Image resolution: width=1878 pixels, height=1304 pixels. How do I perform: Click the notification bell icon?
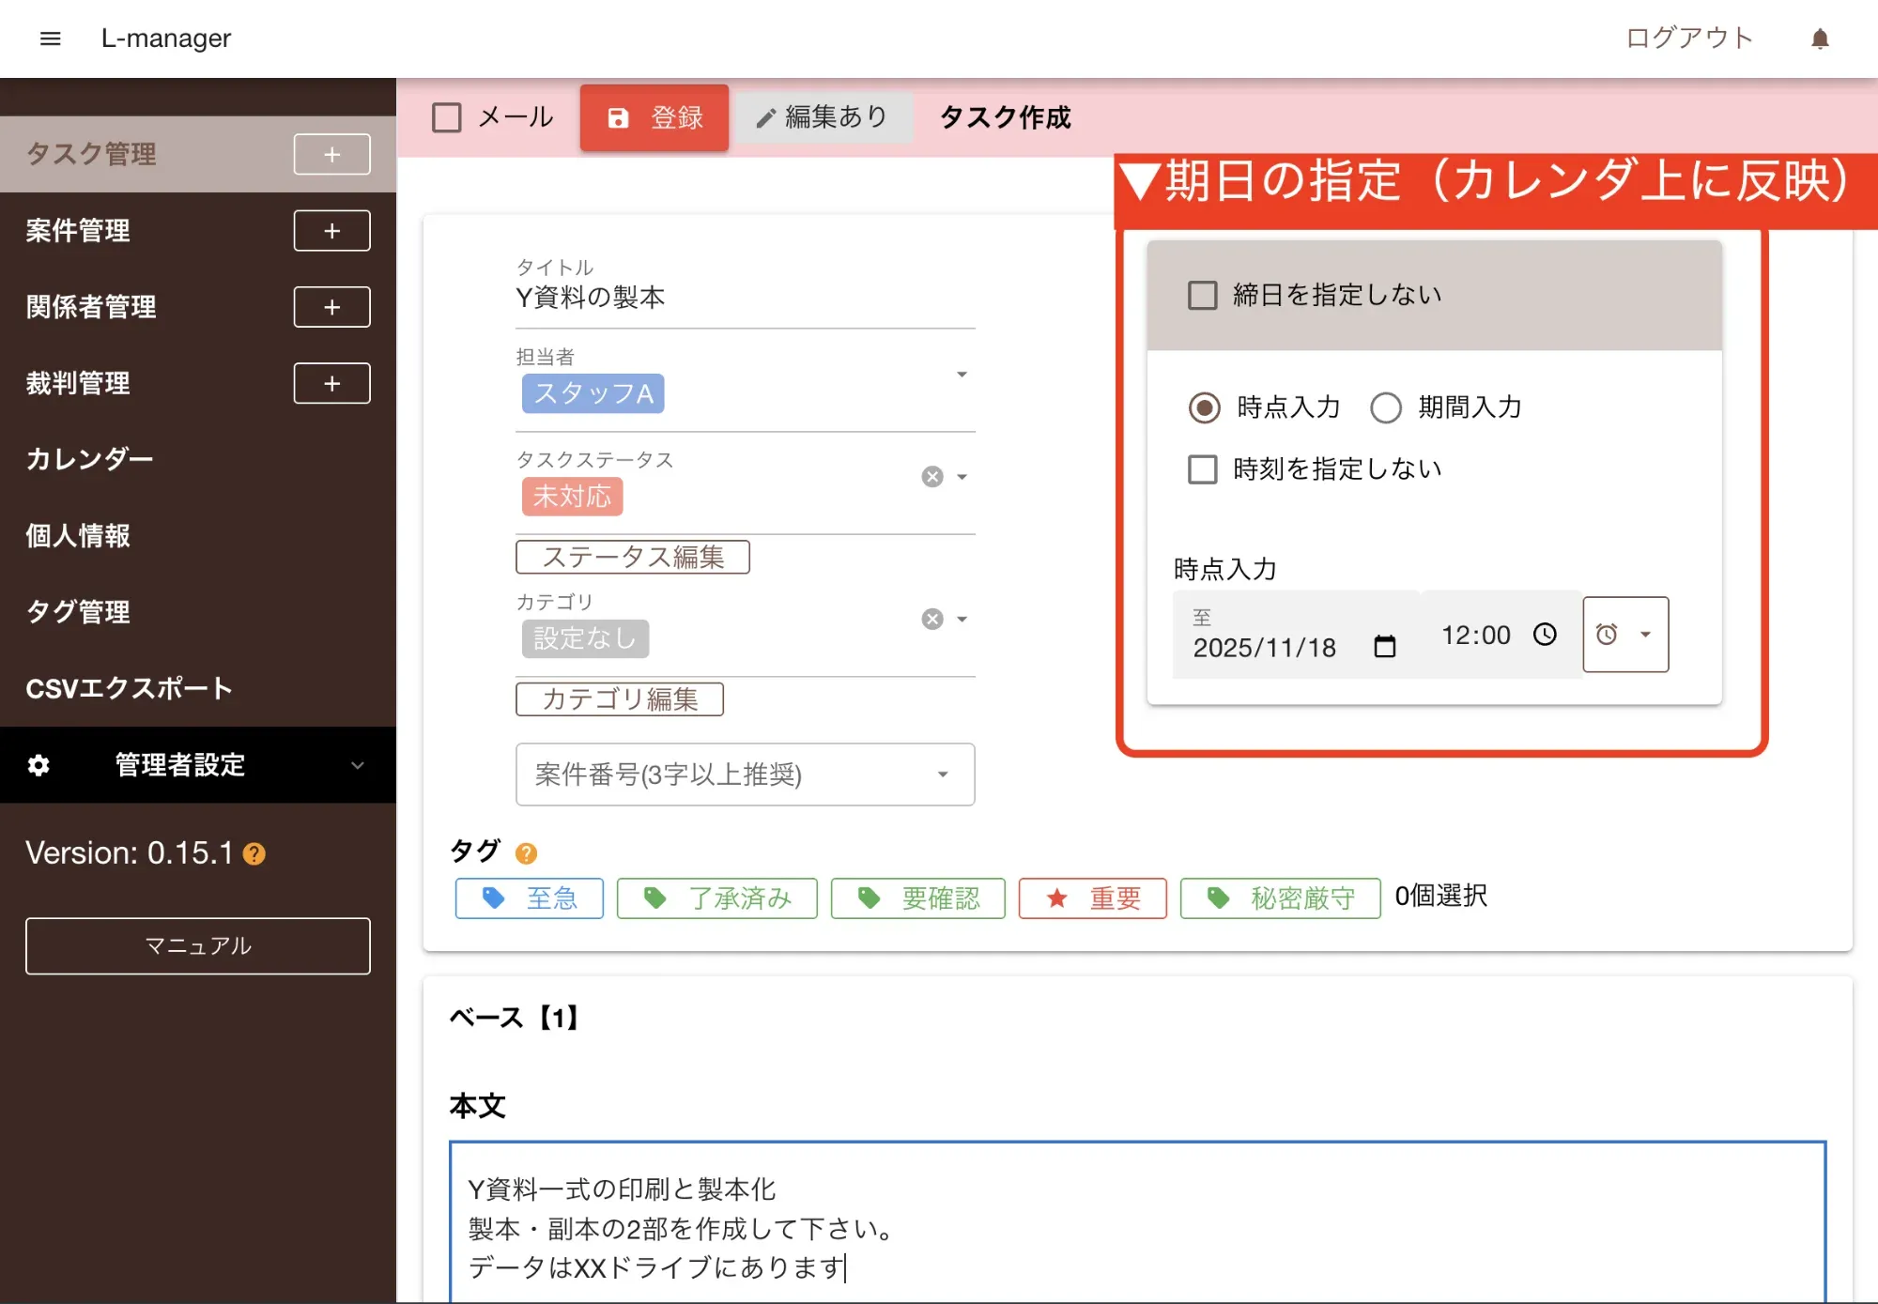(x=1820, y=38)
